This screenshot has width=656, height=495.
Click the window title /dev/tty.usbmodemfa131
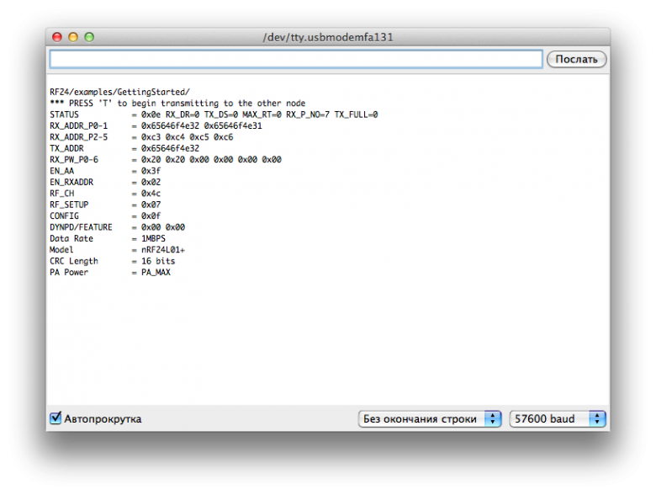pyautogui.click(x=328, y=37)
